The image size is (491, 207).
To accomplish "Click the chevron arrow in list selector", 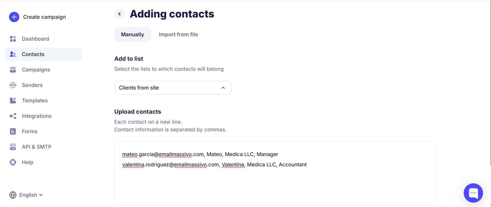I will pyautogui.click(x=223, y=88).
